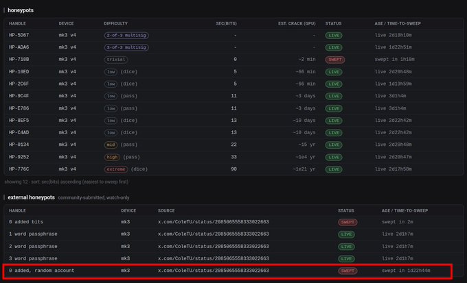
Task: Click the "swept in 1h18m" time value
Action: pos(394,60)
